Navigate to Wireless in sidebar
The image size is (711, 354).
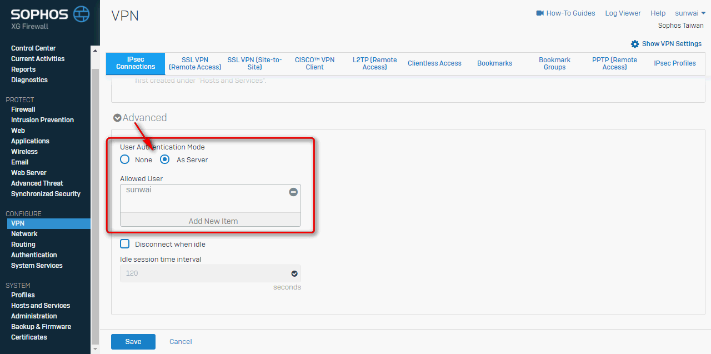24,152
